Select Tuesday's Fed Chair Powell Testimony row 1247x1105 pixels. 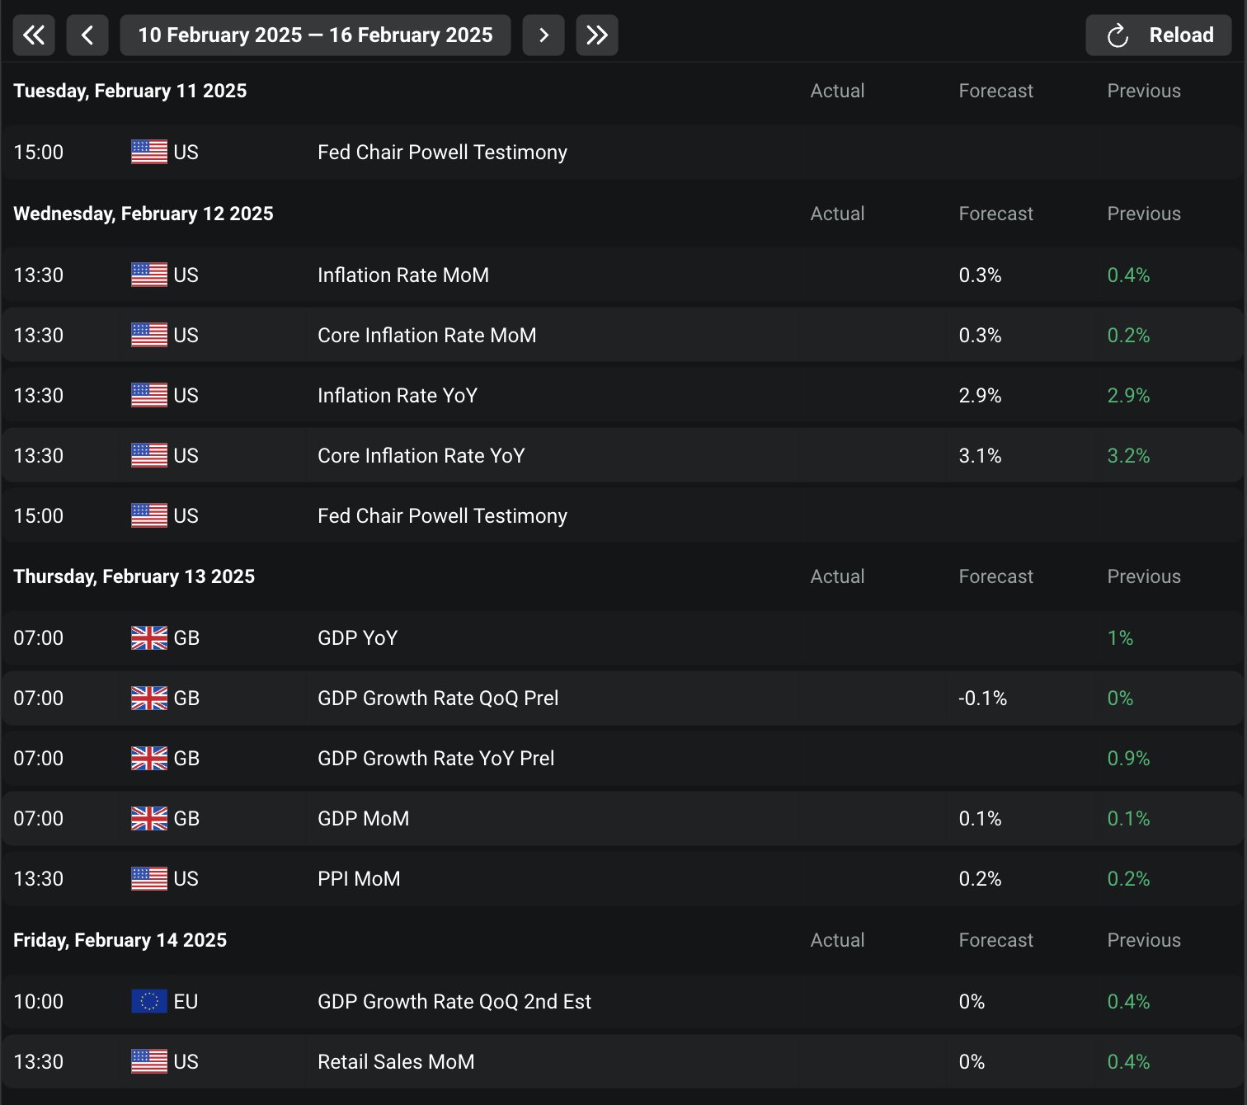442,153
